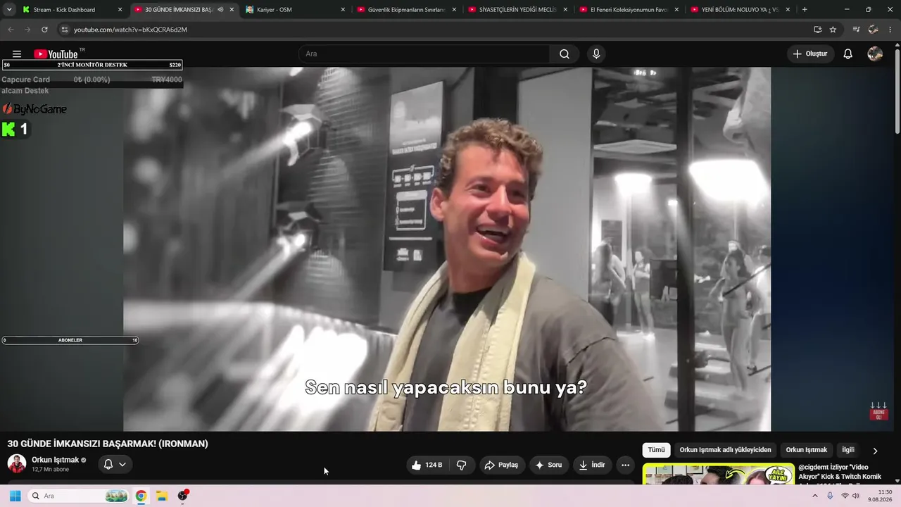Open a new browser tab
This screenshot has width=901, height=507.
click(805, 10)
